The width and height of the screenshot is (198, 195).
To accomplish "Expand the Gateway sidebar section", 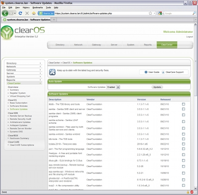I will click(24, 70).
